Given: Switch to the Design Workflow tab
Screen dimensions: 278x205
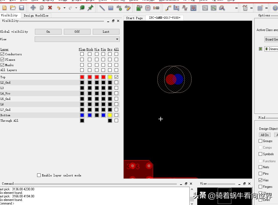Looking at the screenshot, I should coord(36,16).
